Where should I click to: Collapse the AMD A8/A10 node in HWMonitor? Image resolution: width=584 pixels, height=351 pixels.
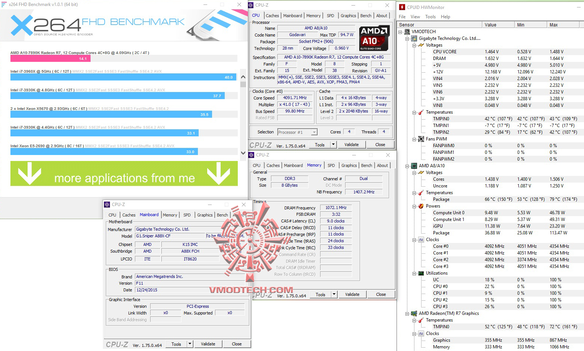pos(407,166)
